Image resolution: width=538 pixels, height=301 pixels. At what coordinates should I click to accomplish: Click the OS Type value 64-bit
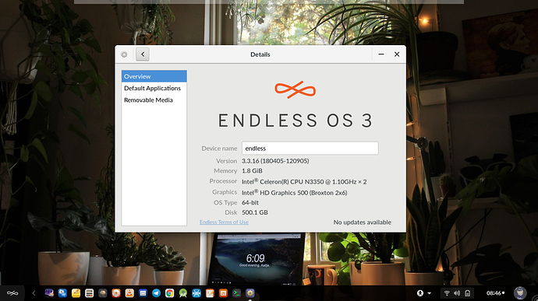[250, 202]
